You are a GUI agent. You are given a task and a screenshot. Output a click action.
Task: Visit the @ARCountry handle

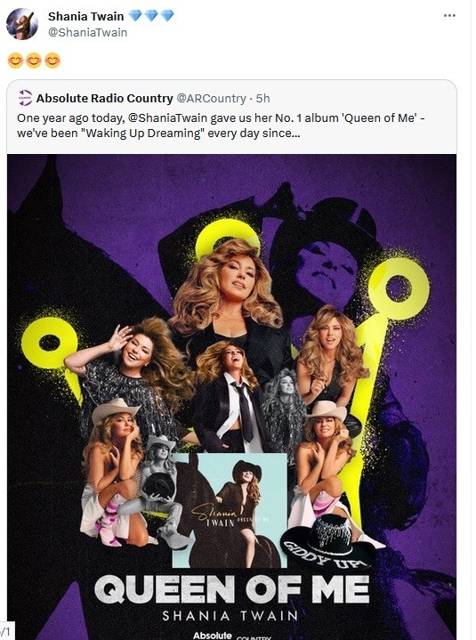pos(211,99)
